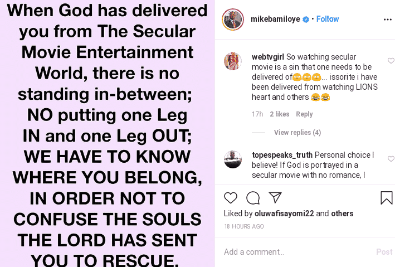This screenshot has width=395, height=267.
Task: Like webtvgirl's comment heart
Action: coord(391,61)
